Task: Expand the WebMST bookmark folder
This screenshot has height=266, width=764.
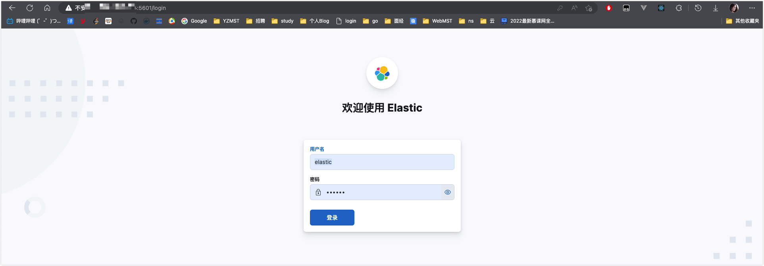Action: (x=437, y=21)
